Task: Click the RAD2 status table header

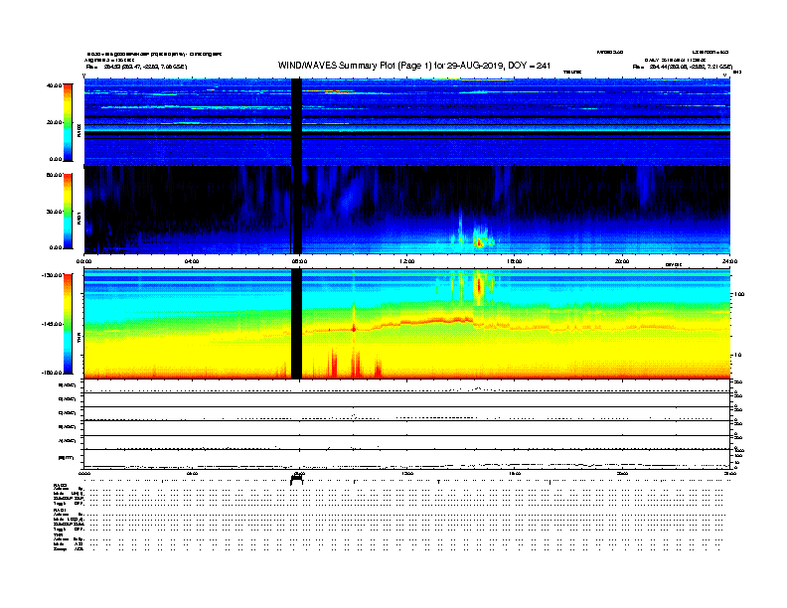Action: 61,485
